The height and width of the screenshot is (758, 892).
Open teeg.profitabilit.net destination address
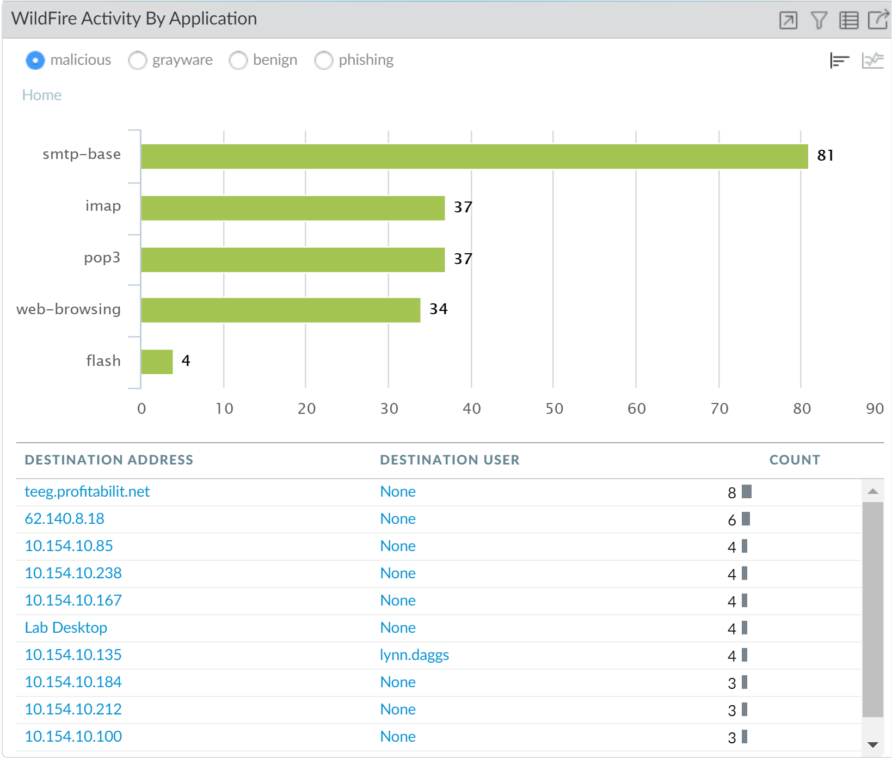[x=87, y=492]
